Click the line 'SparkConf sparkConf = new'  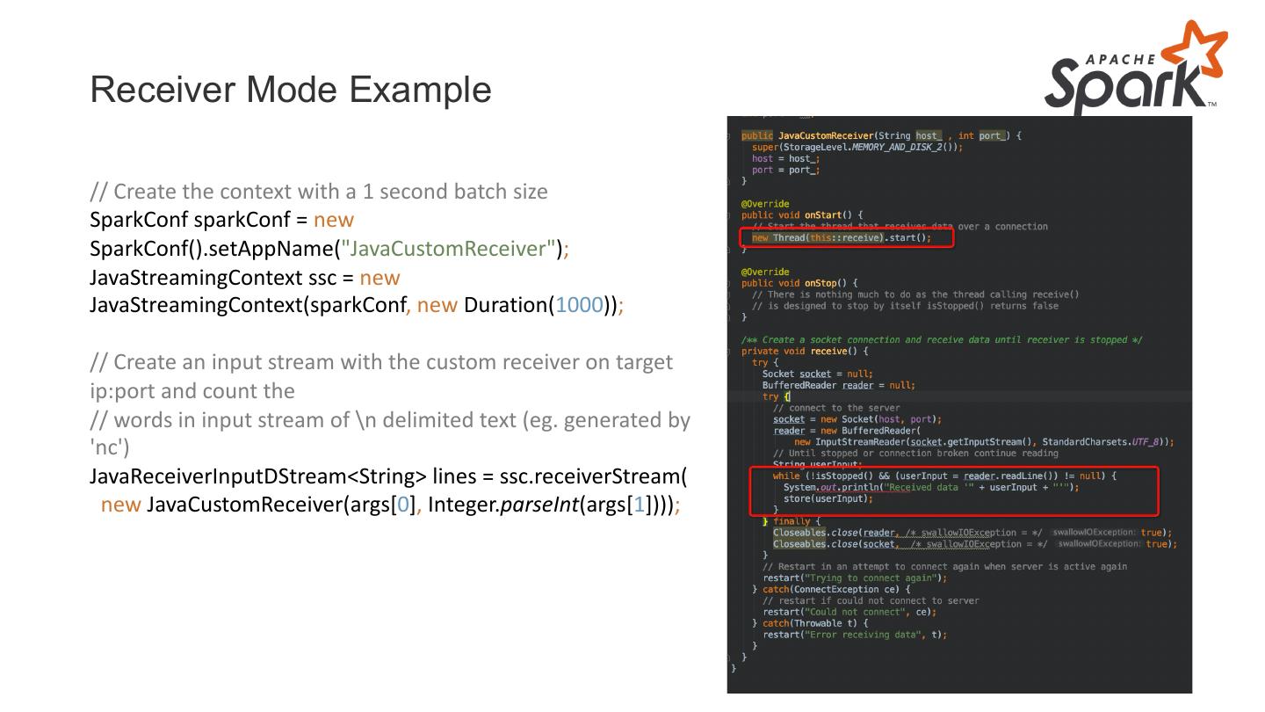pos(221,220)
